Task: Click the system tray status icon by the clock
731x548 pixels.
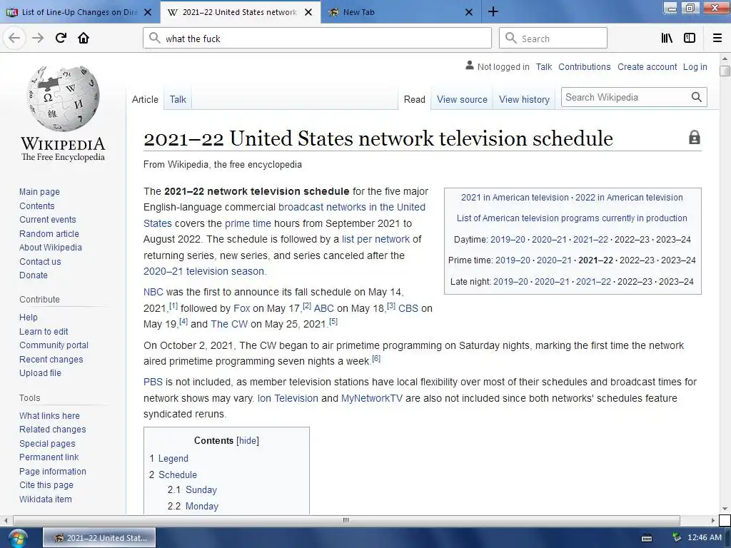Action: coord(677,538)
